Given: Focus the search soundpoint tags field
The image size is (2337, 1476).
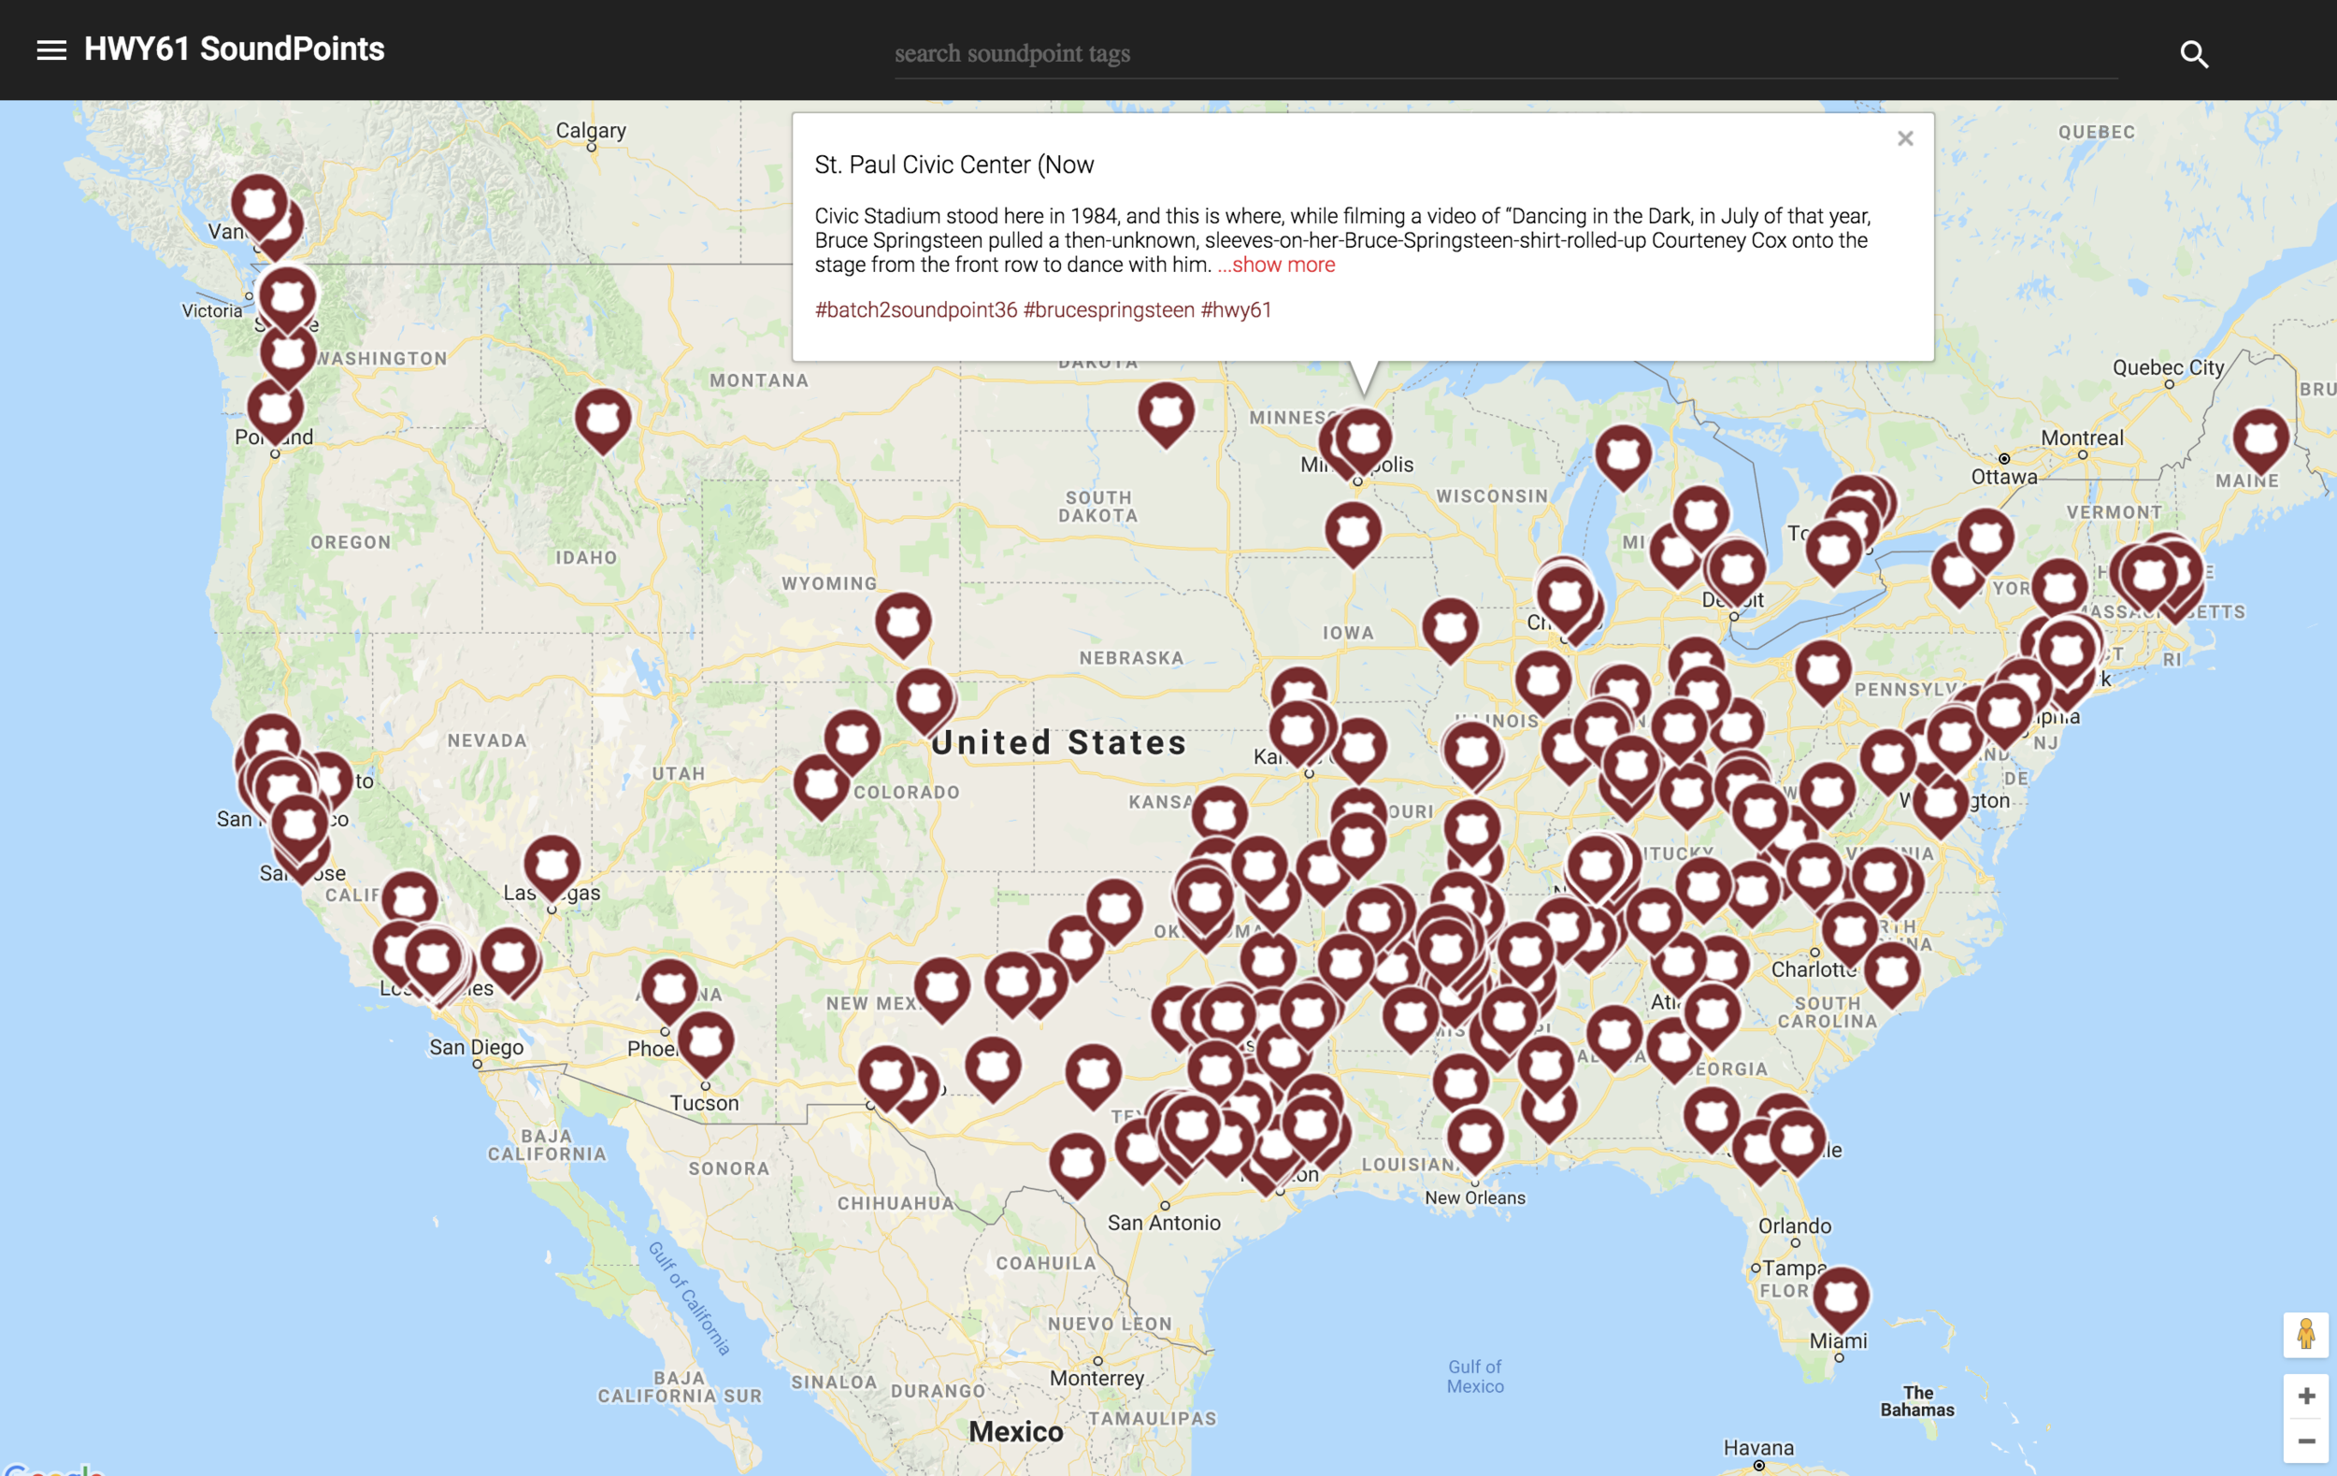Looking at the screenshot, I should (1505, 53).
